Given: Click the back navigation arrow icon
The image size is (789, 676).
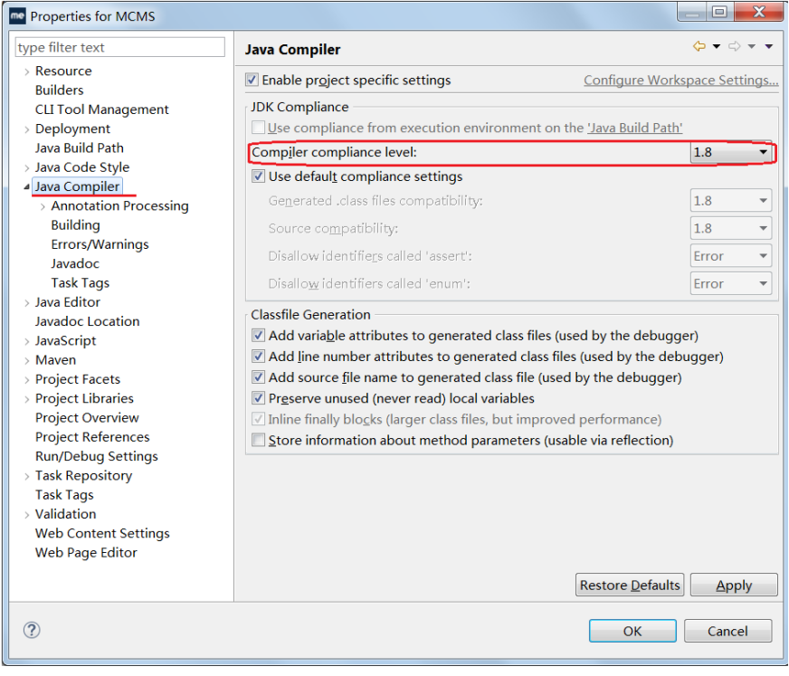Looking at the screenshot, I should [x=699, y=46].
